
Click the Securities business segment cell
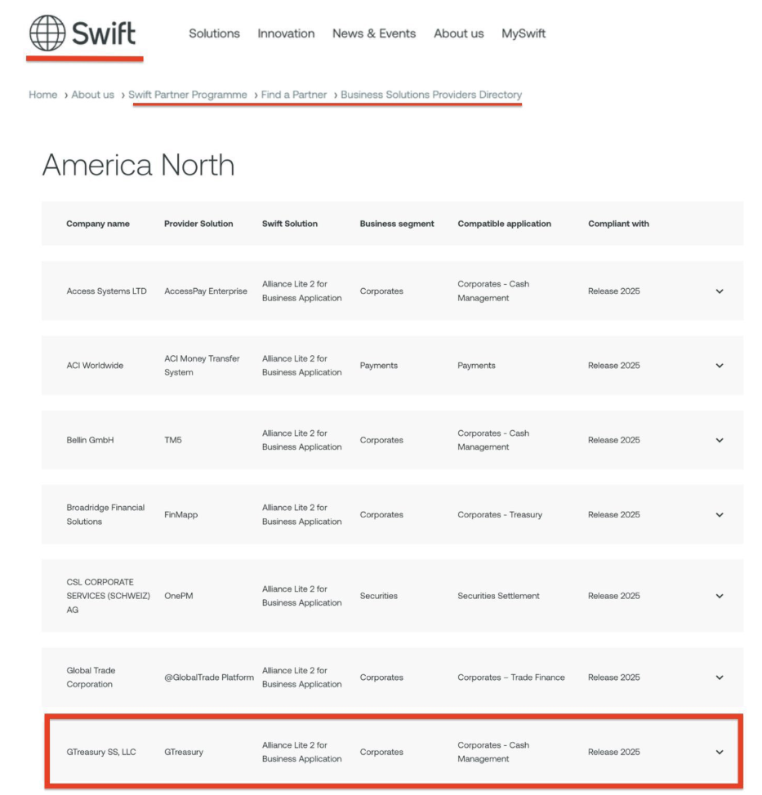pyautogui.click(x=378, y=596)
